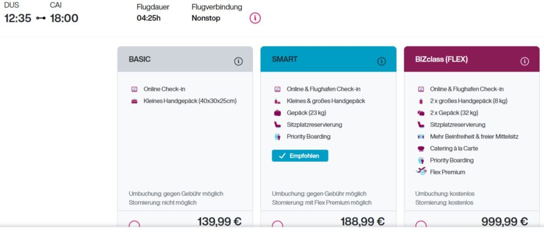Screen dimensions: 544x243
Task: Click the SMART Priority Boarding icon
Action: pos(277,137)
